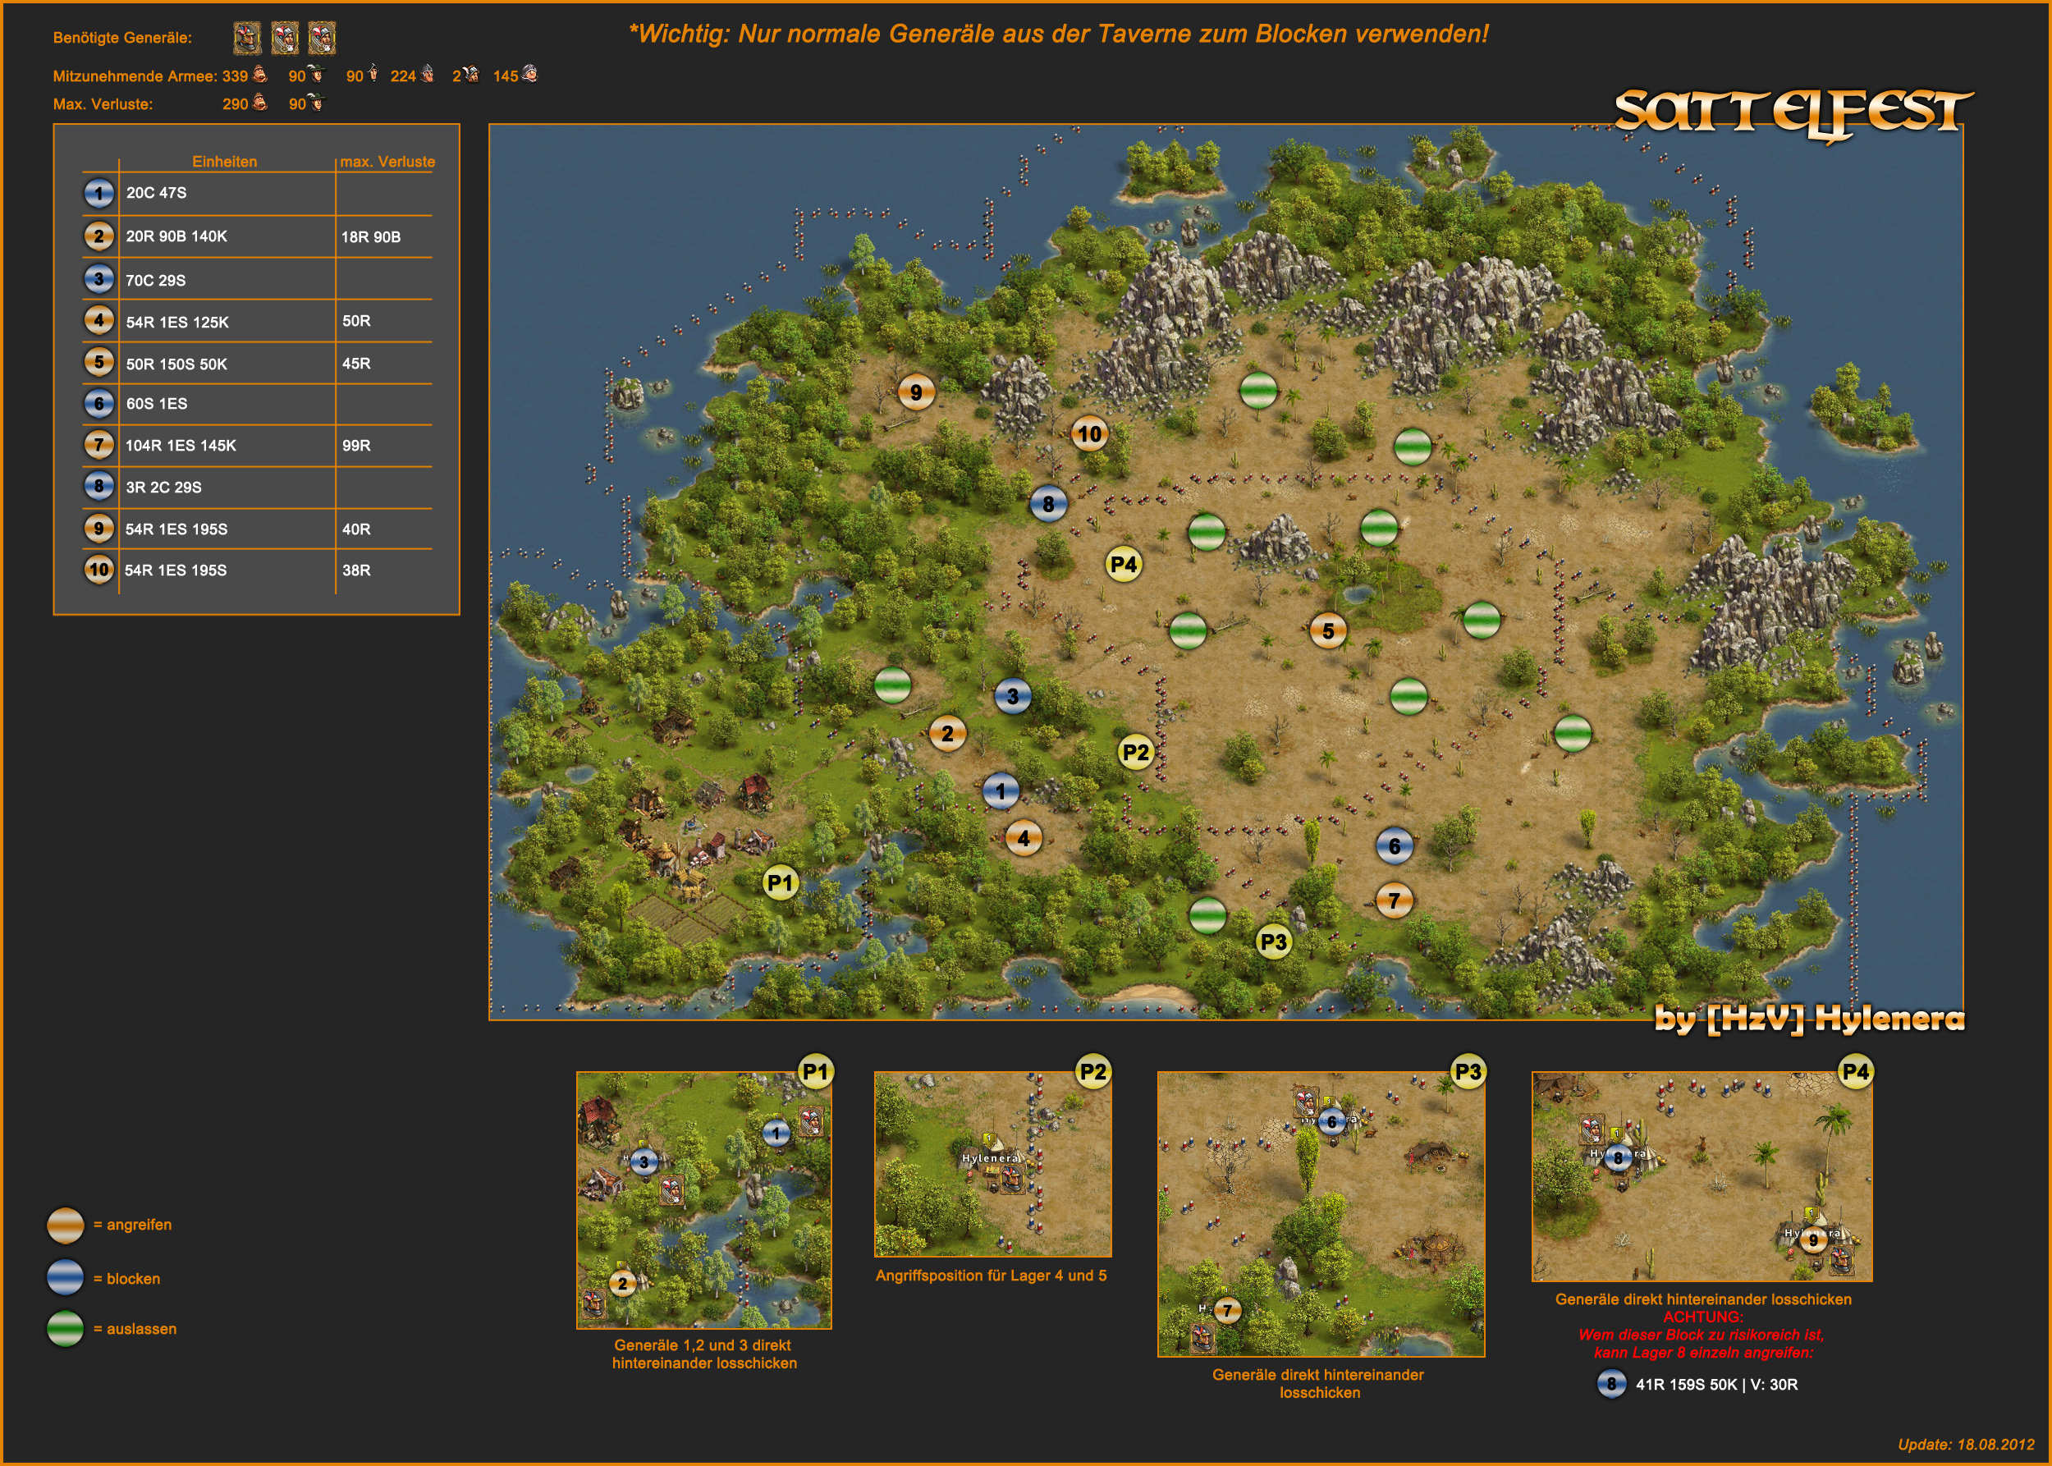Click orange marker 7 on main map
Image resolution: width=2052 pixels, height=1466 pixels.
(1394, 900)
